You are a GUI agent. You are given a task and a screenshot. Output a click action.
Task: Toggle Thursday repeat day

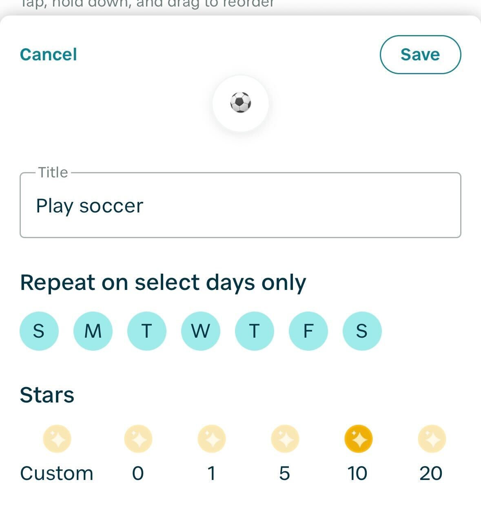255,331
